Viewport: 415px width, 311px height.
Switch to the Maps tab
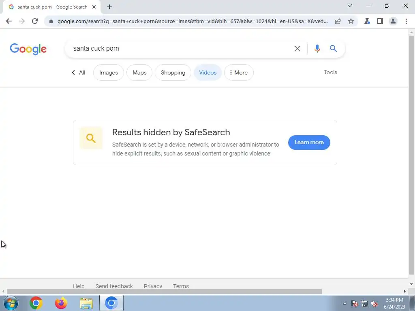(x=139, y=72)
